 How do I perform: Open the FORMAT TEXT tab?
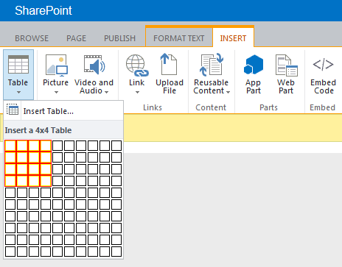coord(179,38)
